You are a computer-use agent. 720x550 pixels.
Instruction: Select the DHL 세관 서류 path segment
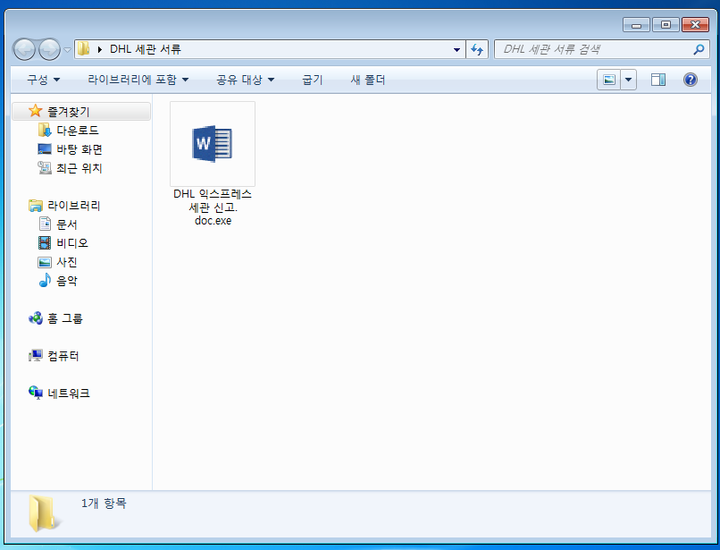[145, 49]
